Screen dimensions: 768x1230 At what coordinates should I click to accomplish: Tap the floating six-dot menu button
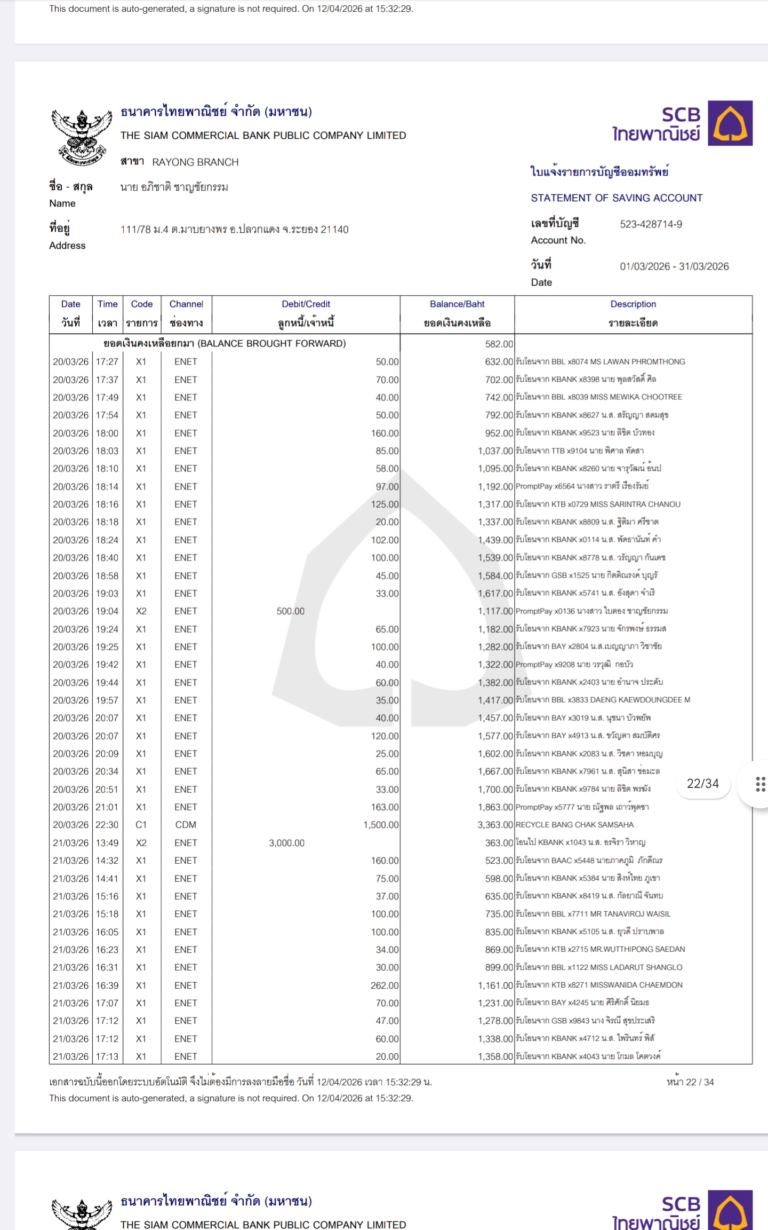760,784
